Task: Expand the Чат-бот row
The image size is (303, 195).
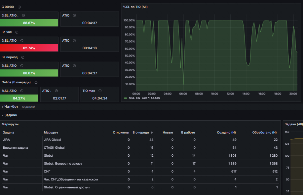Action: pos(11,106)
